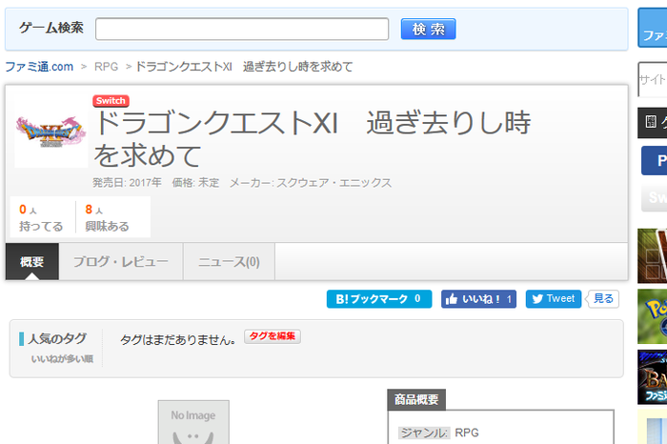Screen dimensions: 667x444
Task: Click the 発売日: 2017年 text
Action: 127,183
